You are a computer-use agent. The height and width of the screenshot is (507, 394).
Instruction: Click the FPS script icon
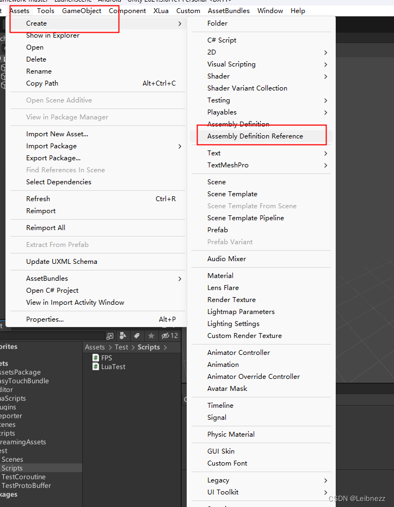[96, 358]
